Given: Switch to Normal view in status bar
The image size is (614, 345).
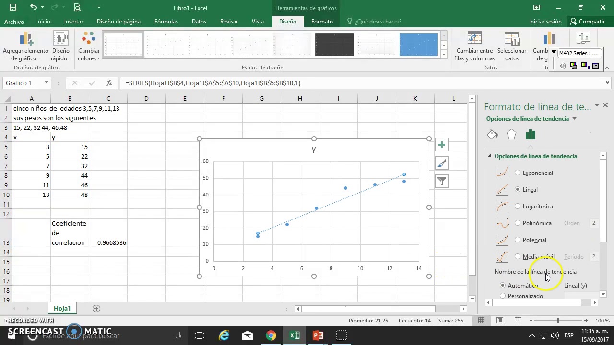Looking at the screenshot, I should (481, 320).
